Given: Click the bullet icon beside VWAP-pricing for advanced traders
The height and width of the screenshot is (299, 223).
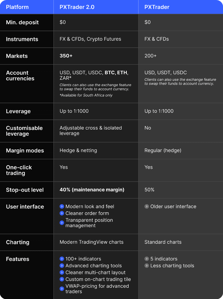Looking at the screenshot, I should pos(62,289).
